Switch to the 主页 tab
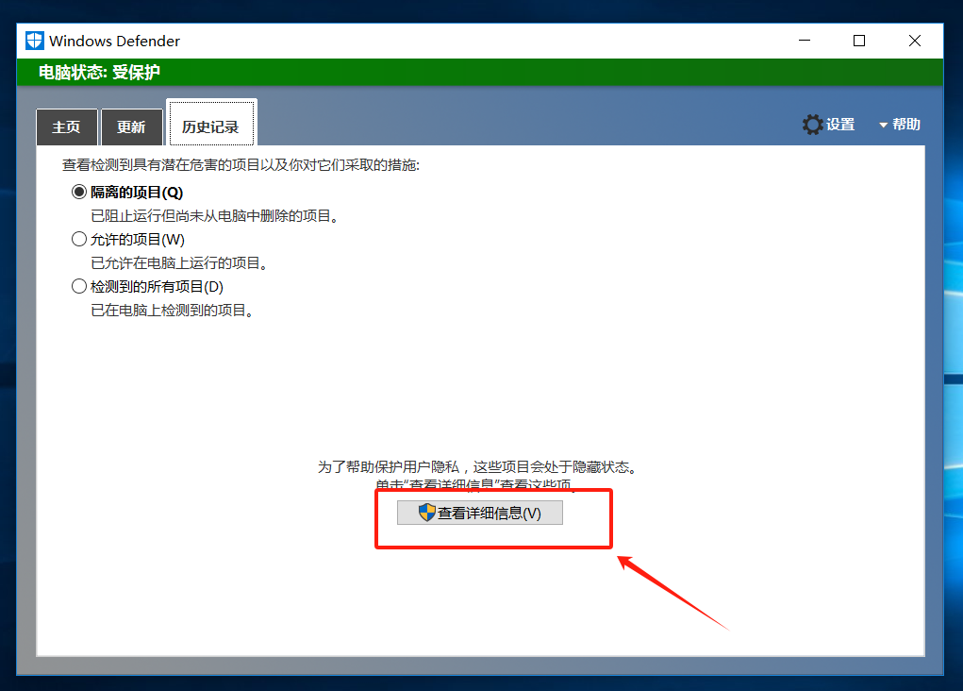The width and height of the screenshot is (963, 691). click(67, 127)
